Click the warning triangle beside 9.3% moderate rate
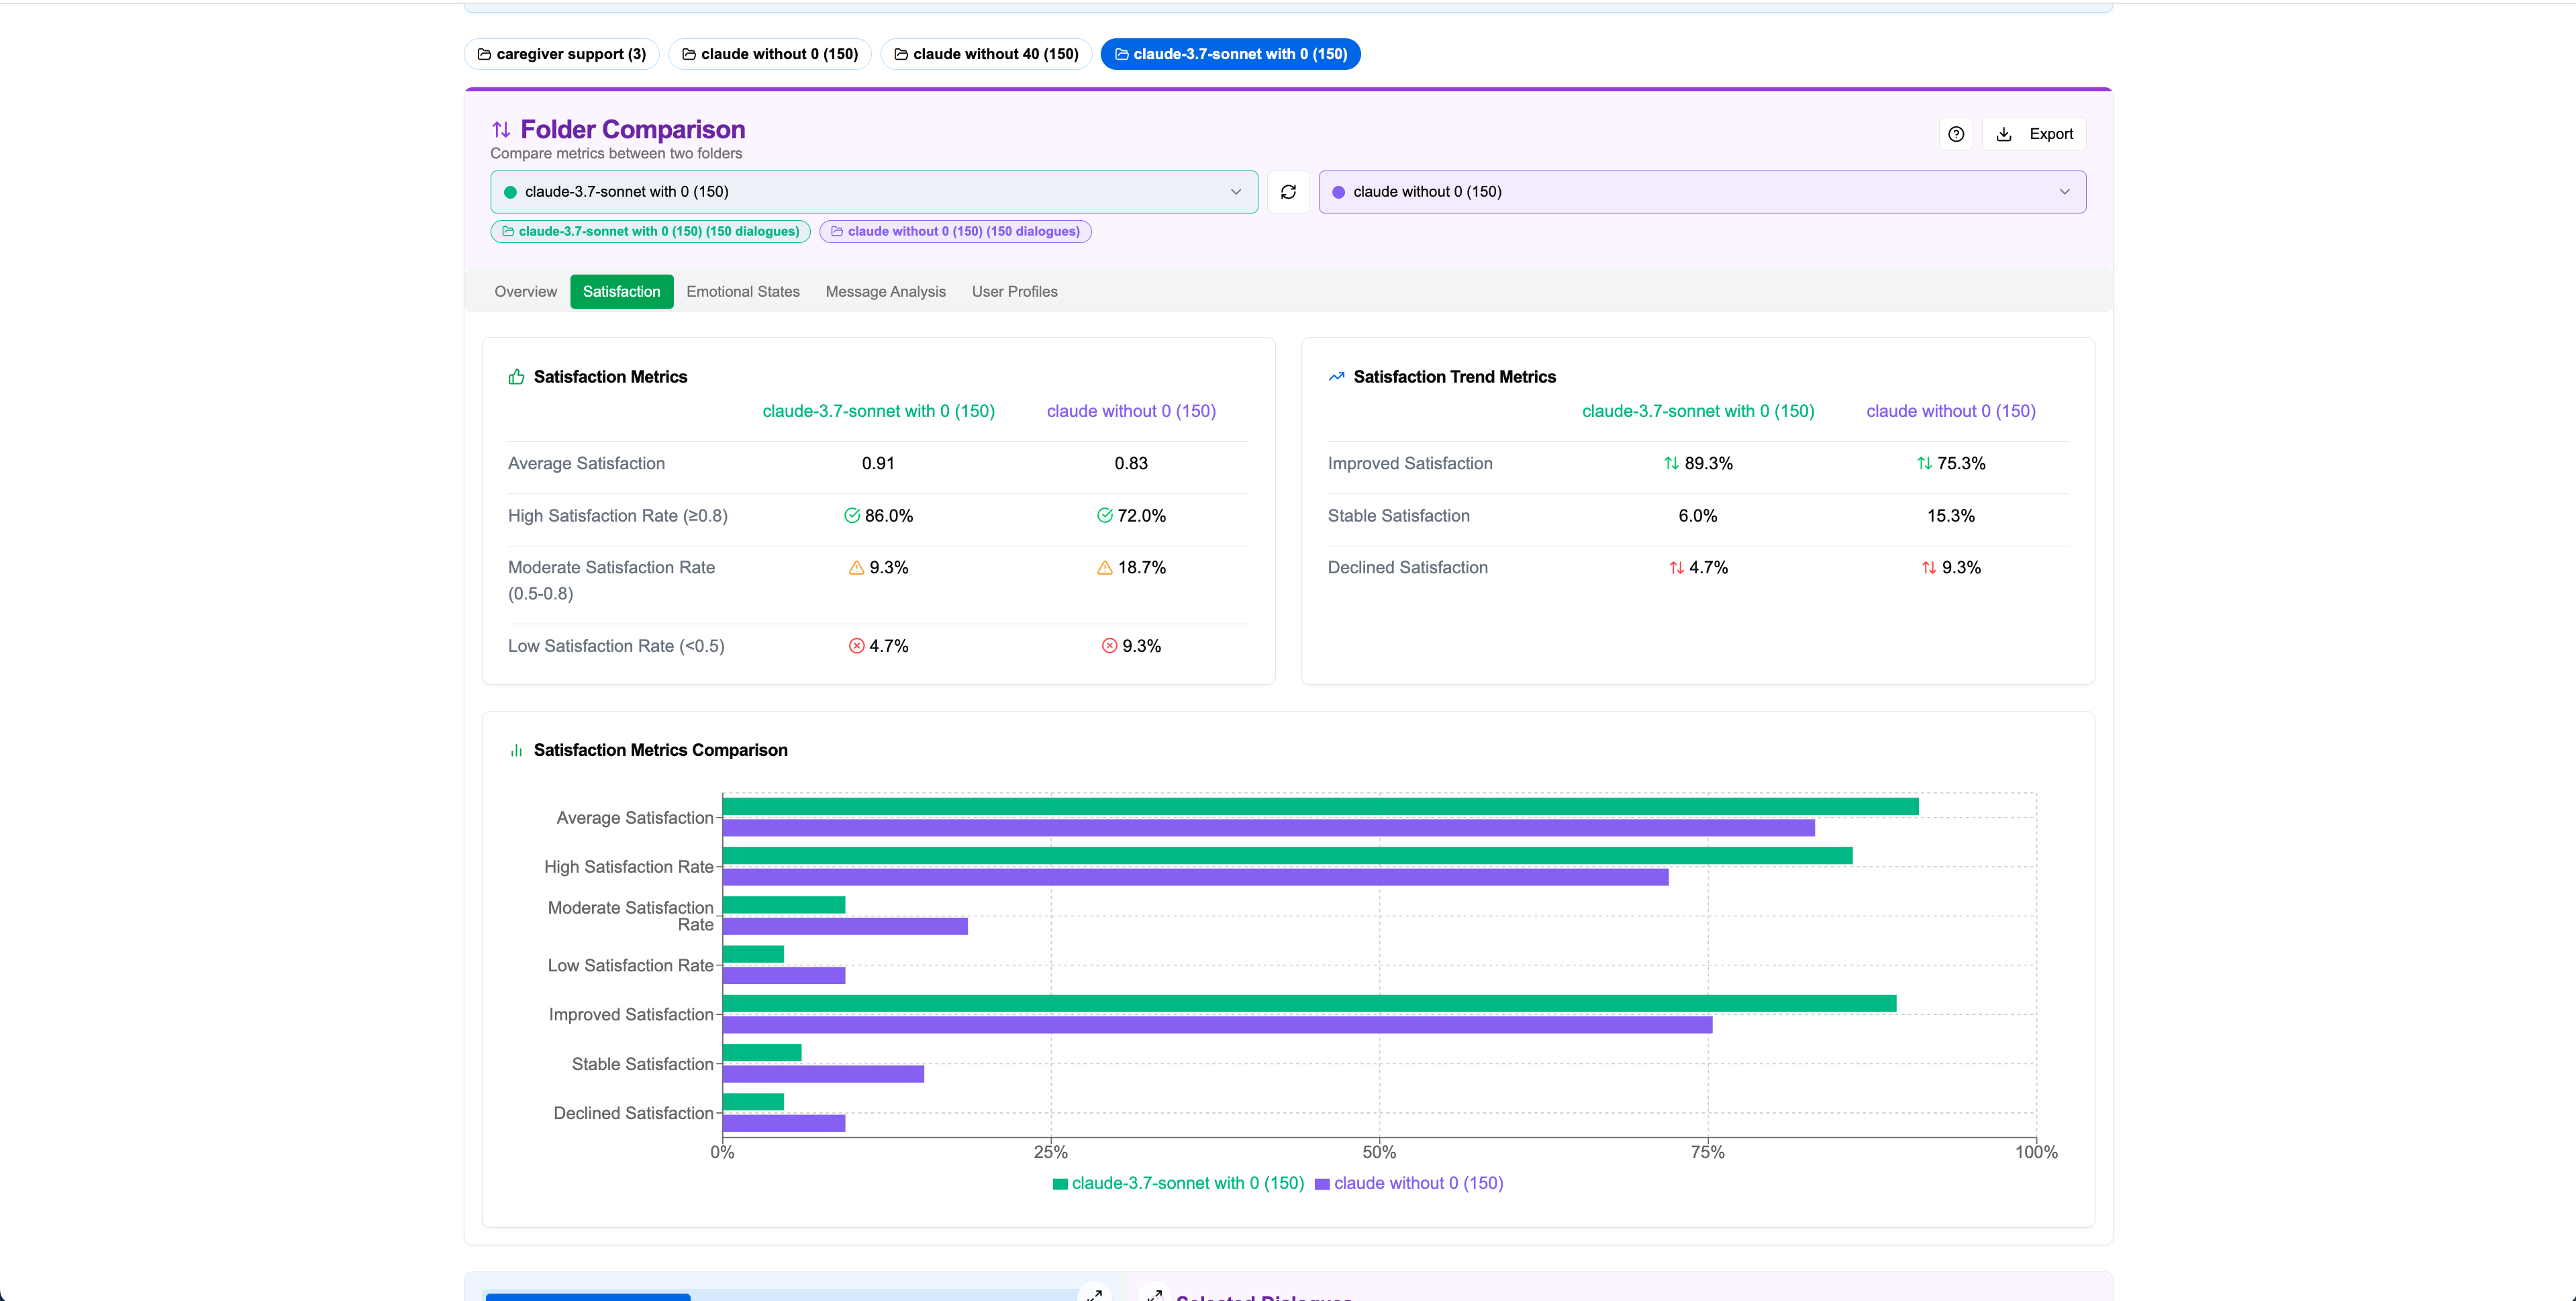This screenshot has width=2576, height=1301. pos(856,568)
